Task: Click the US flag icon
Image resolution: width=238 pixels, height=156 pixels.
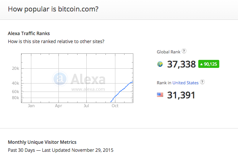Action: [160, 95]
